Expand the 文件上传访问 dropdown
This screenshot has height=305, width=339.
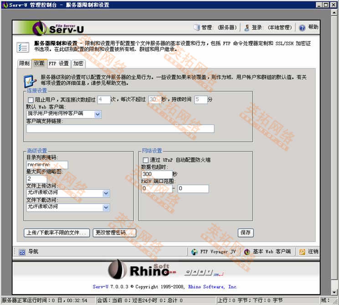coord(68,193)
